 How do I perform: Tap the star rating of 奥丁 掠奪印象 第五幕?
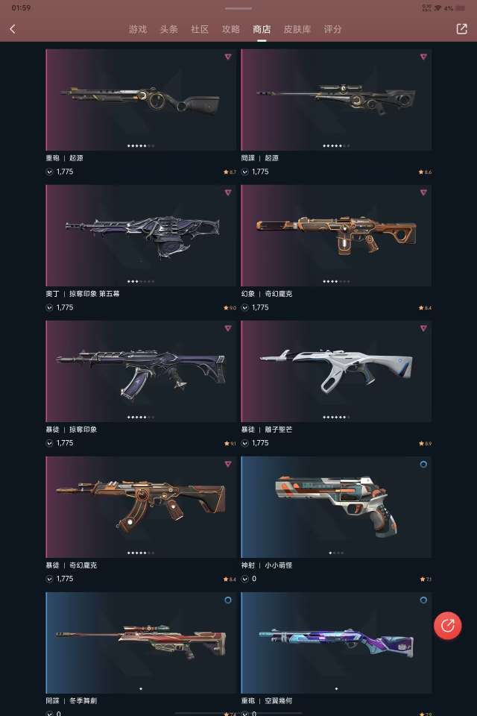point(230,308)
